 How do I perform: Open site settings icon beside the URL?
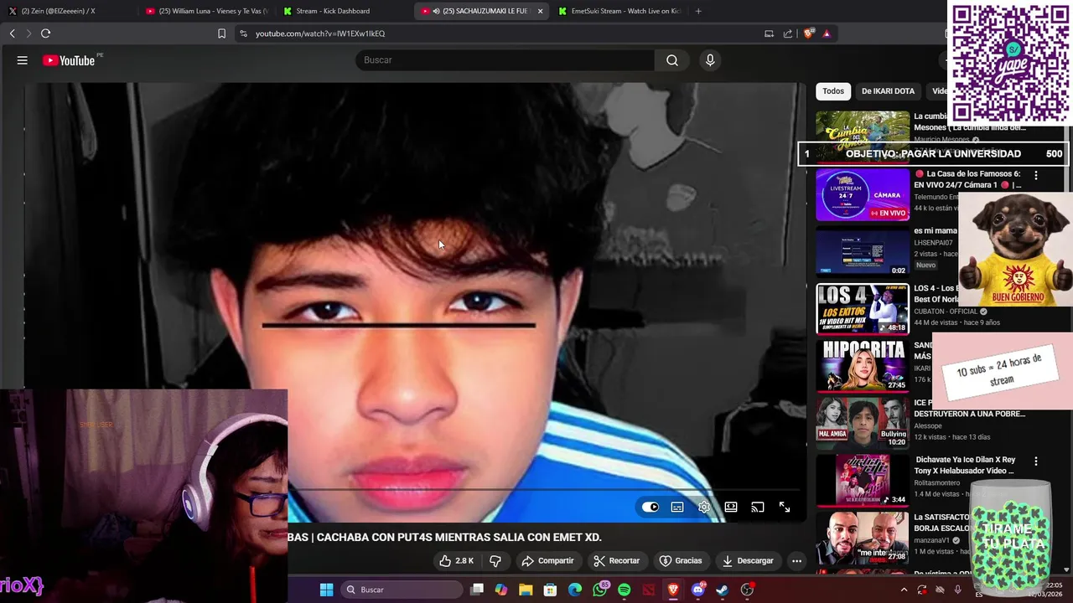tap(243, 33)
